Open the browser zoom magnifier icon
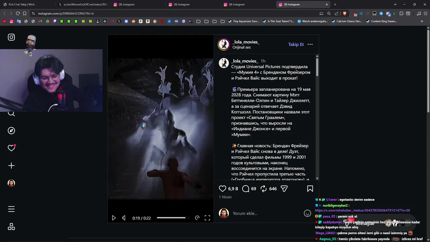Viewport: 430px width, 242px height. click(329, 13)
